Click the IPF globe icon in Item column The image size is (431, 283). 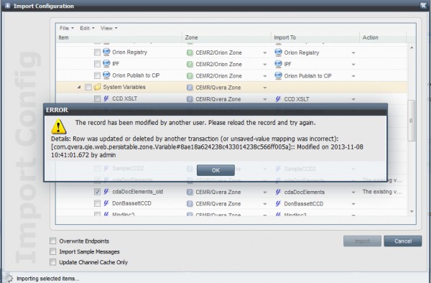[106, 63]
